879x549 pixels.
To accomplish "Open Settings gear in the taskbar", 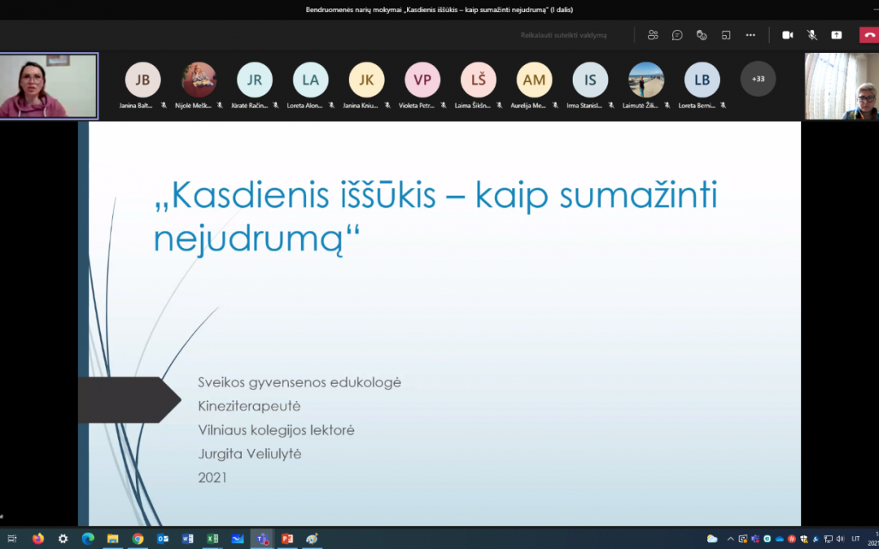I will 63,539.
